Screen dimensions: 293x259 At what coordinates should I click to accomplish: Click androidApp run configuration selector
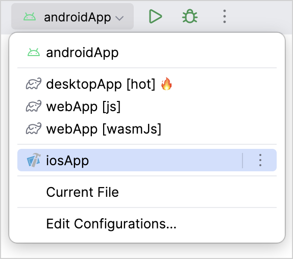tap(72, 16)
